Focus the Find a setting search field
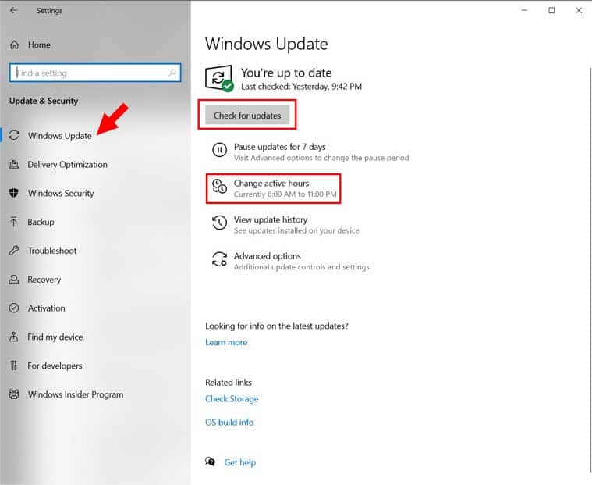 [95, 73]
